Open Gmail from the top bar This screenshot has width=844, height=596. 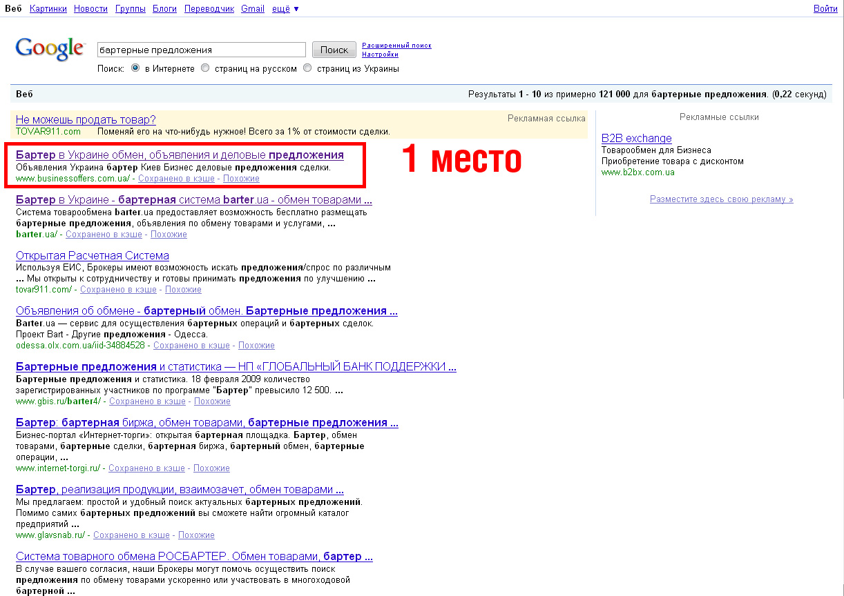[253, 9]
